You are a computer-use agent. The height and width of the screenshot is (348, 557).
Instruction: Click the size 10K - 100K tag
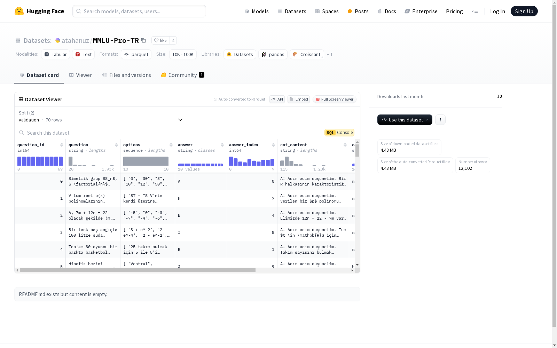point(183,54)
